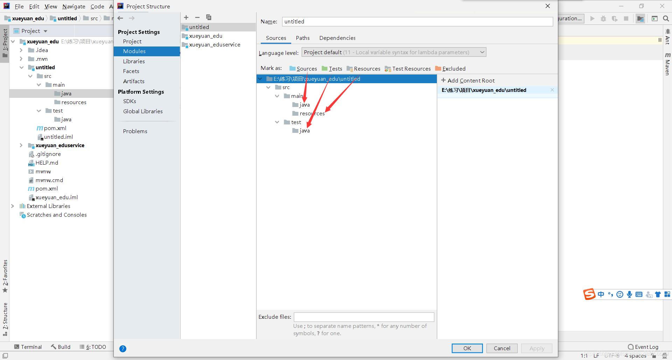Open the Ant tool window sidebar
This screenshot has width=672, height=360.
(x=668, y=37)
